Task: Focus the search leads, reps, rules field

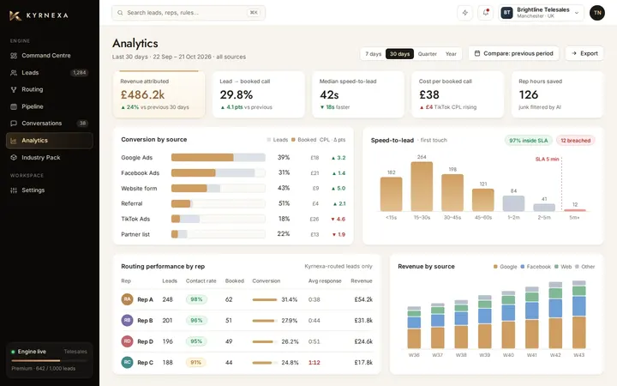Action: pyautogui.click(x=189, y=13)
